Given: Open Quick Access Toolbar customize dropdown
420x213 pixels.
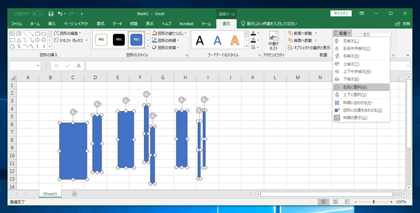Looking at the screenshot, I should coord(82,14).
